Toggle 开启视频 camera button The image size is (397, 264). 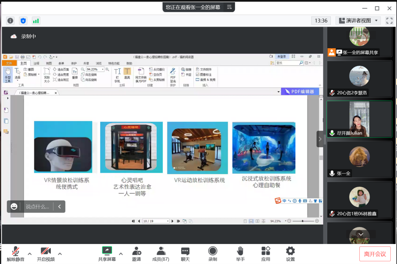[46, 254]
